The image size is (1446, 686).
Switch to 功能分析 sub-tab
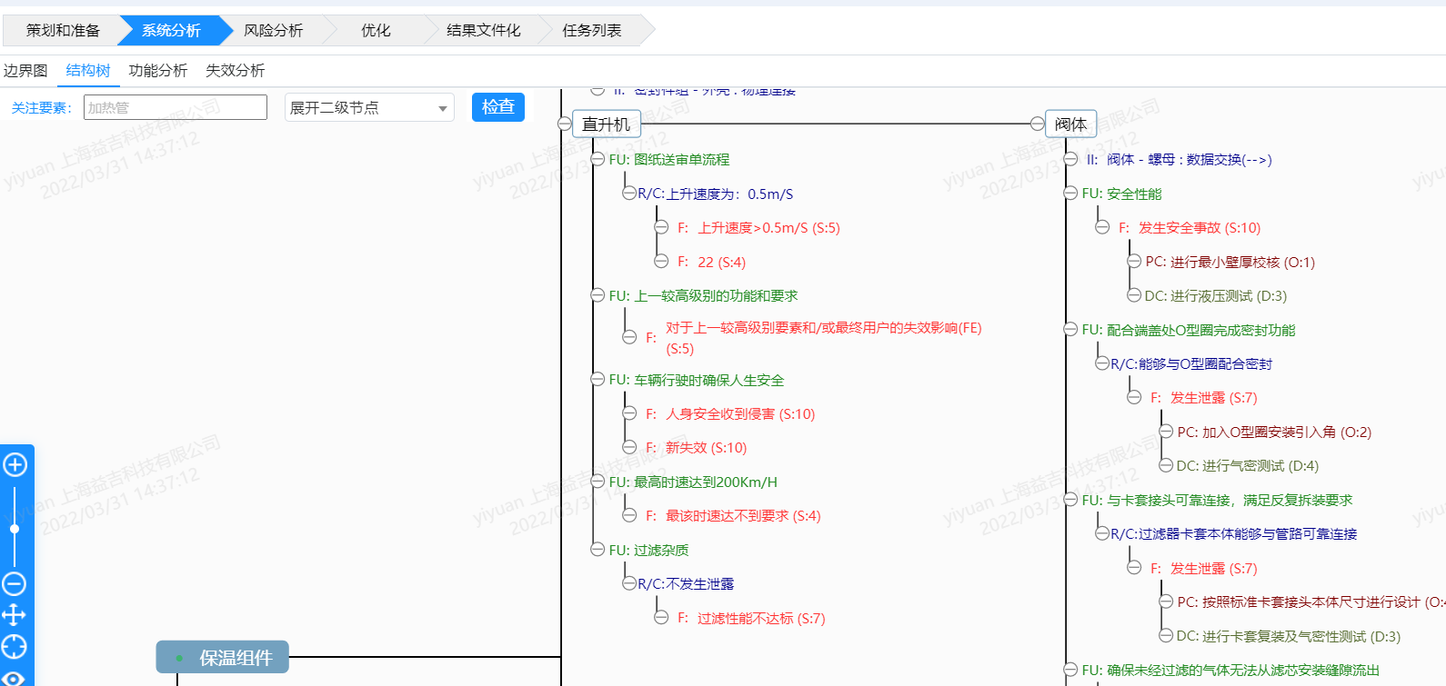coord(158,71)
